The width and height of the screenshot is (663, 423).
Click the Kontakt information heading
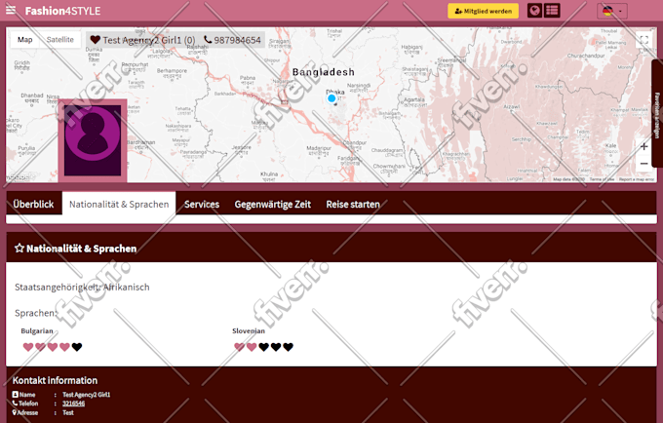tap(55, 380)
